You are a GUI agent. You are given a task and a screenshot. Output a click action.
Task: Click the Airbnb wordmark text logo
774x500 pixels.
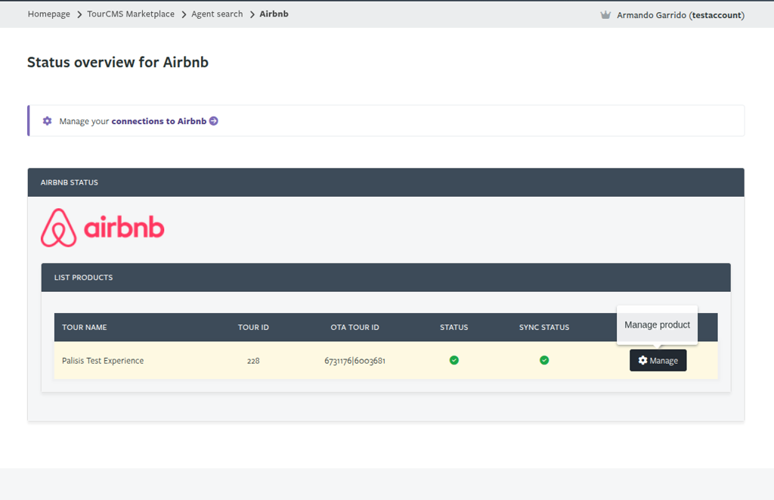[x=124, y=227]
